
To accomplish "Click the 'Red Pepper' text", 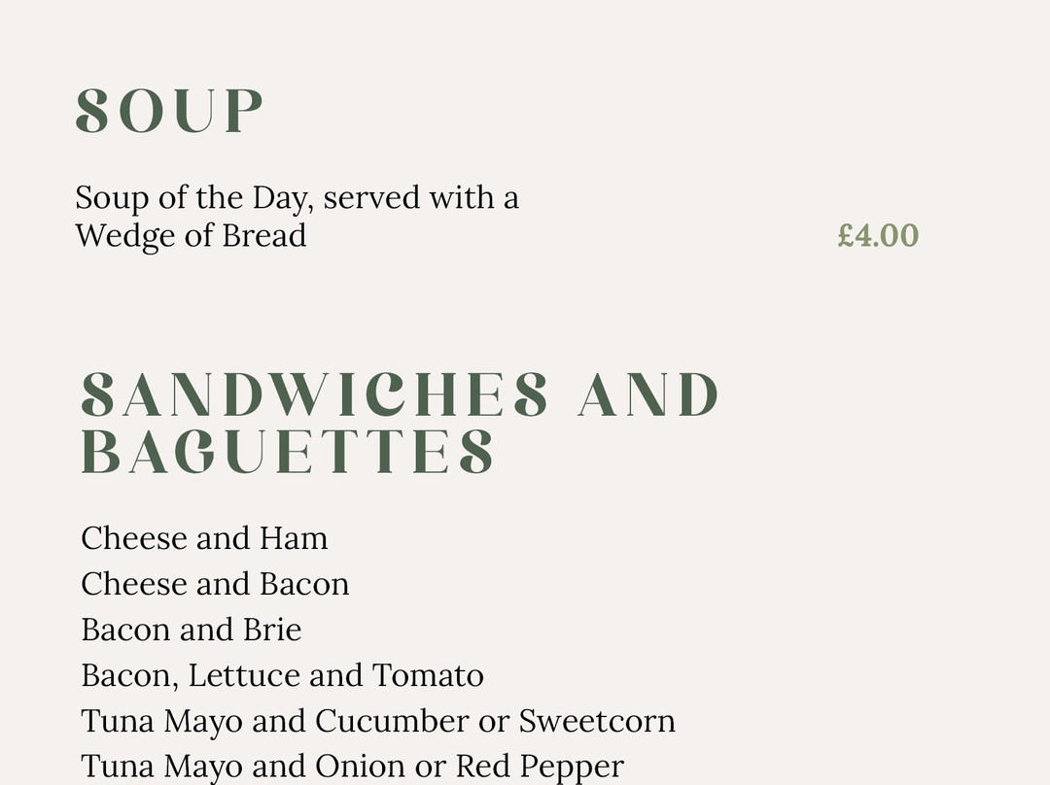I will pos(540,767).
